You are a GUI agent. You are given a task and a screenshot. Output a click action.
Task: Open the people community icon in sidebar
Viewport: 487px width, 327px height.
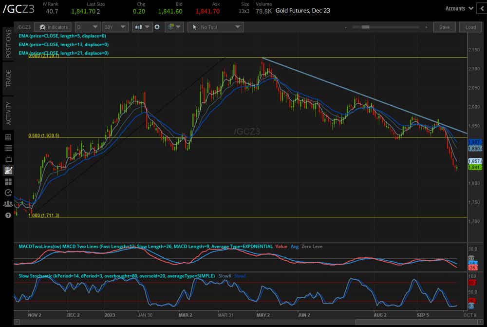(x=8, y=204)
